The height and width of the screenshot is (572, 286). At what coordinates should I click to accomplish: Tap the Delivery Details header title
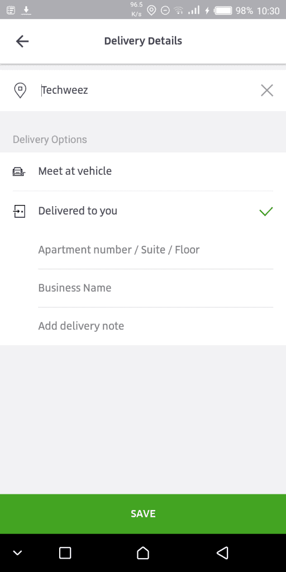(x=143, y=41)
